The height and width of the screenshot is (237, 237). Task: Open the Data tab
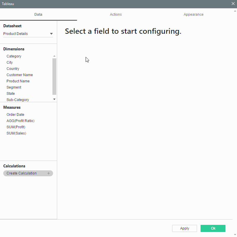pyautogui.click(x=38, y=15)
